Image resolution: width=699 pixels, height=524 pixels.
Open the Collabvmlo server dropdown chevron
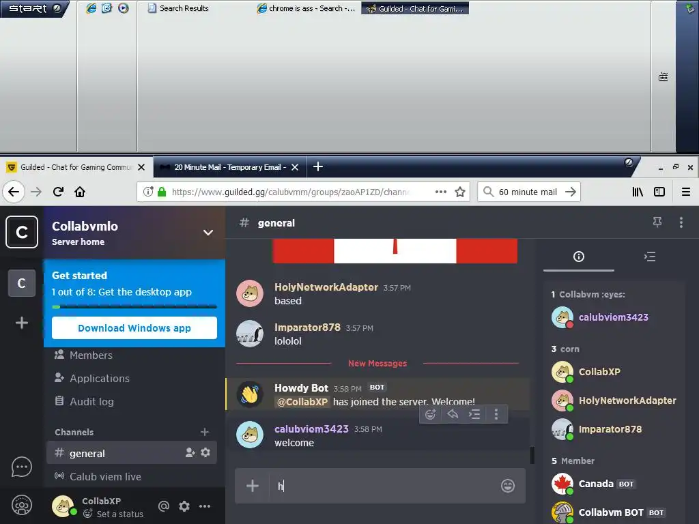(x=208, y=233)
